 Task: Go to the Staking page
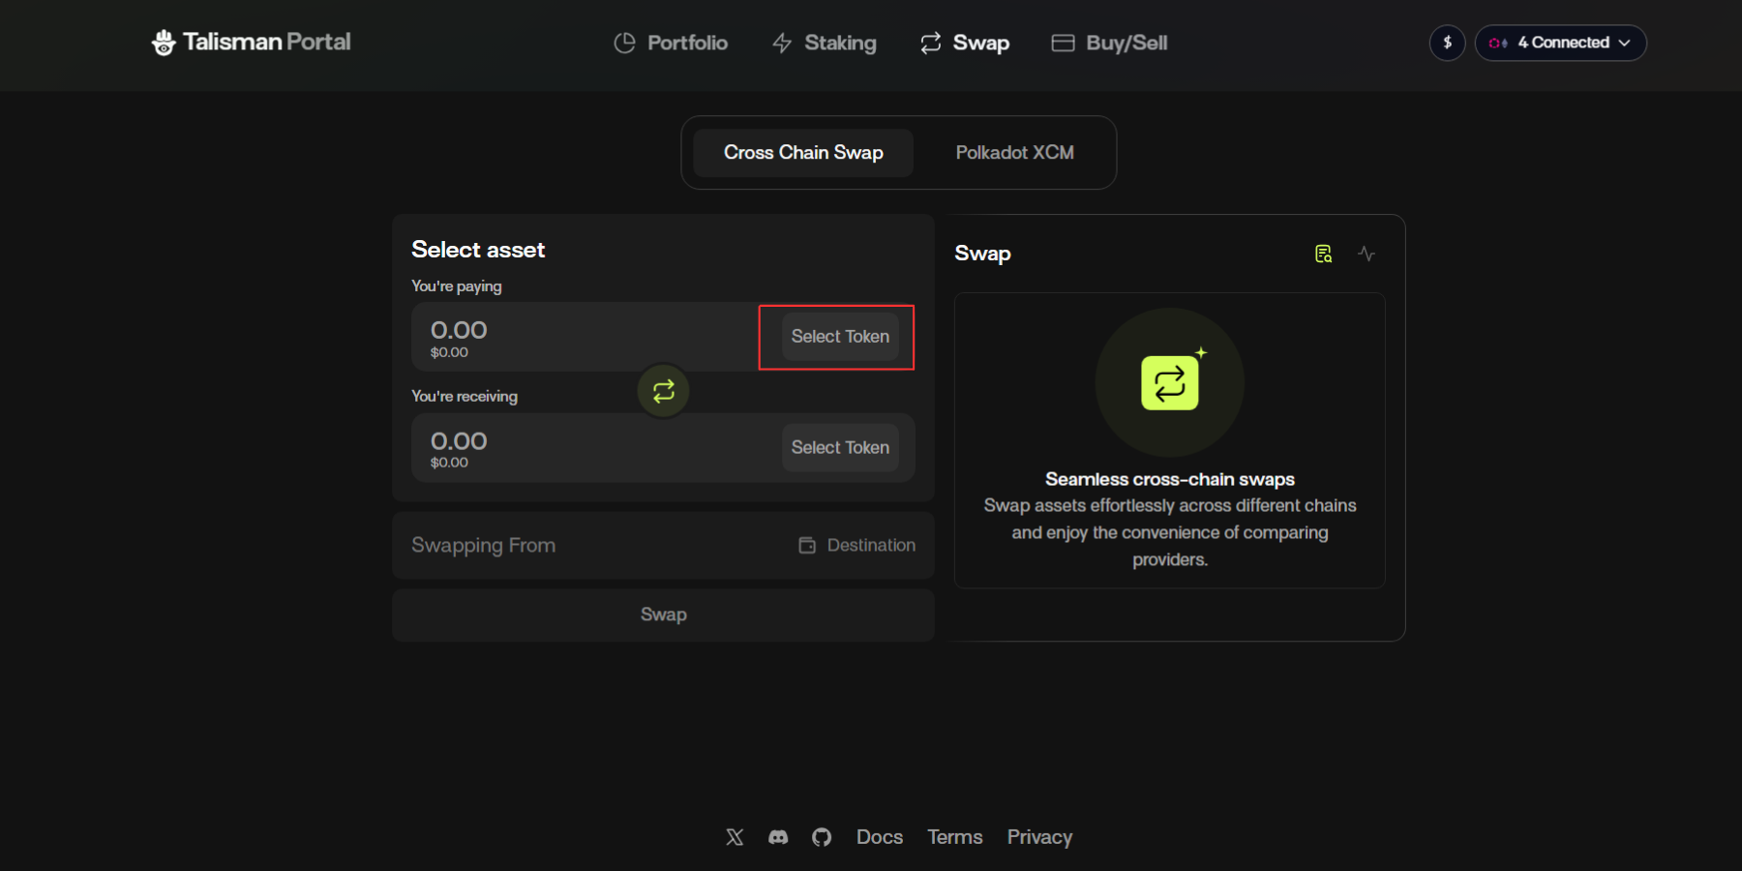click(x=825, y=43)
